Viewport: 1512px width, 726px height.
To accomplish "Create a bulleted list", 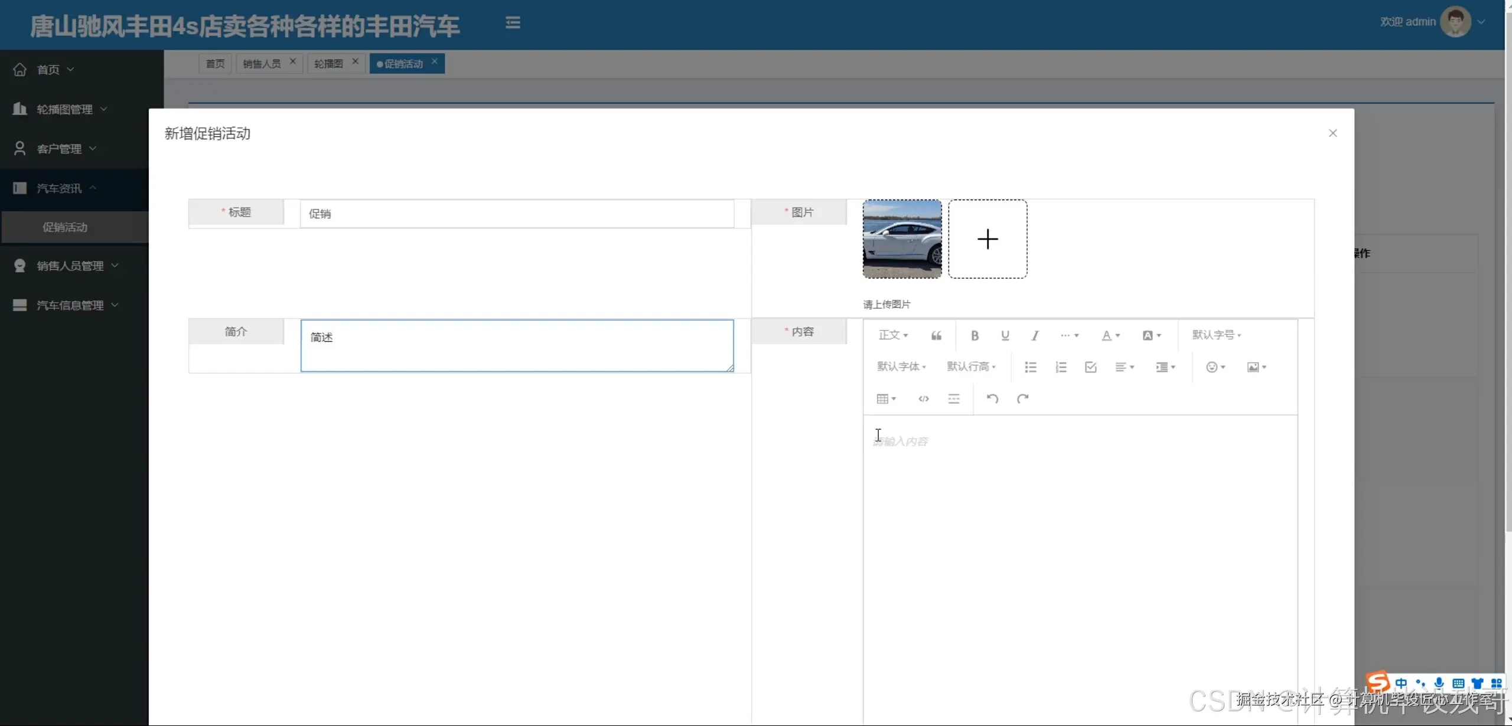I will [x=1030, y=367].
